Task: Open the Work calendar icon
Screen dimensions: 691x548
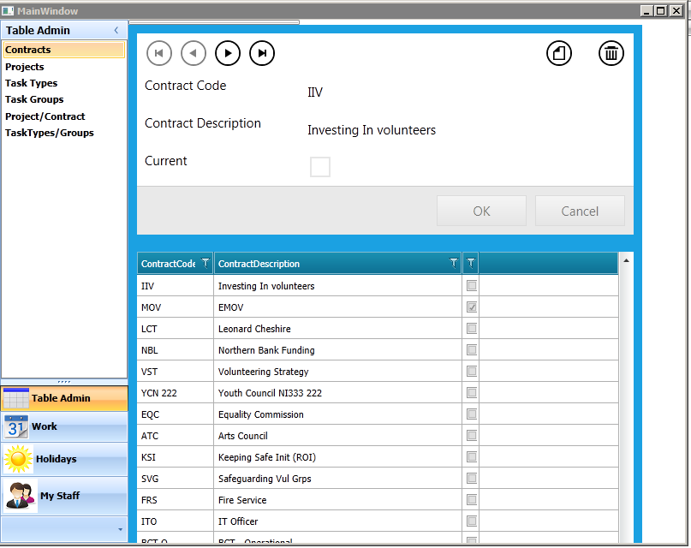Action: pos(17,426)
